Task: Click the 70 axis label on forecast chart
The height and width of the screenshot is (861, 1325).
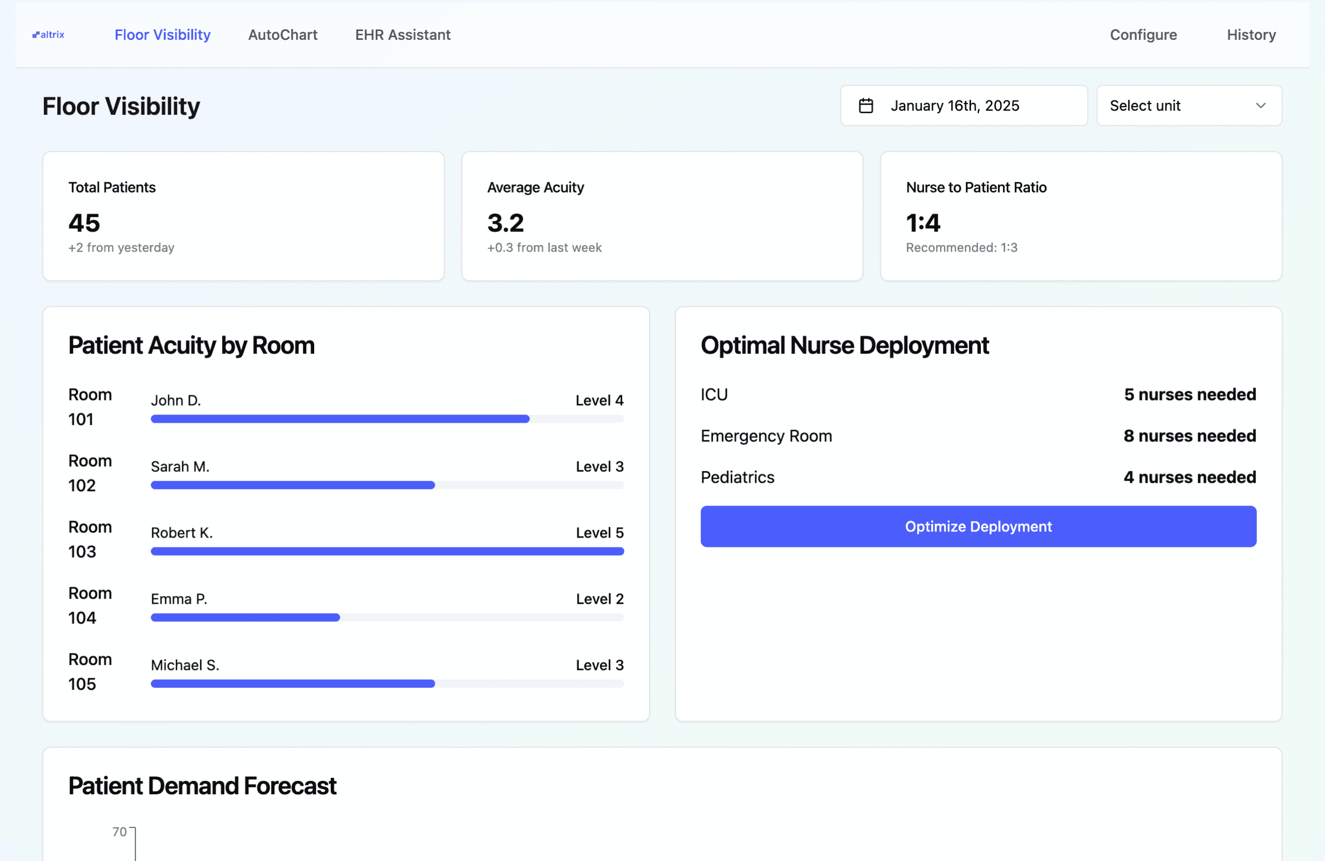Action: (120, 832)
